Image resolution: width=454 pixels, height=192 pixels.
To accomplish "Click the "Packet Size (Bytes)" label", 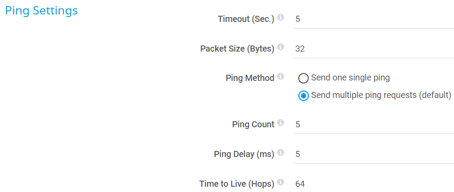I will tap(237, 49).
